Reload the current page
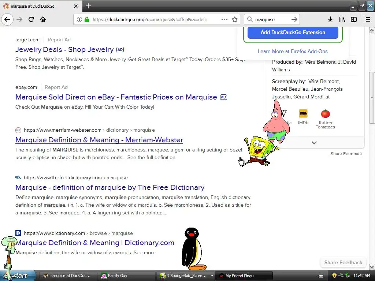 (31, 19)
